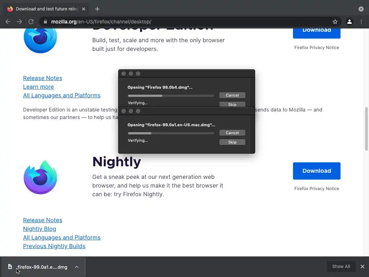Download Firefox Nightly
The image size is (369, 277).
(316, 171)
